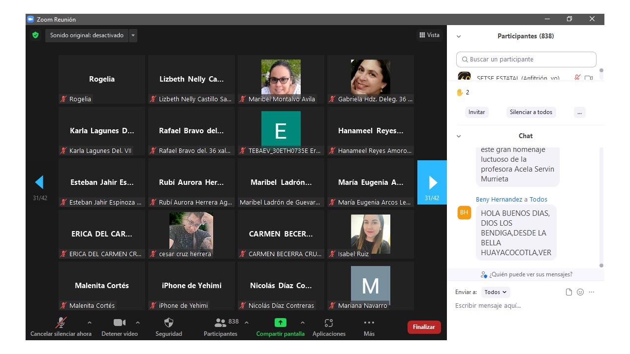Select Nicolás Díaz Contreras participant tile
The height and width of the screenshot is (354, 630).
click(281, 286)
